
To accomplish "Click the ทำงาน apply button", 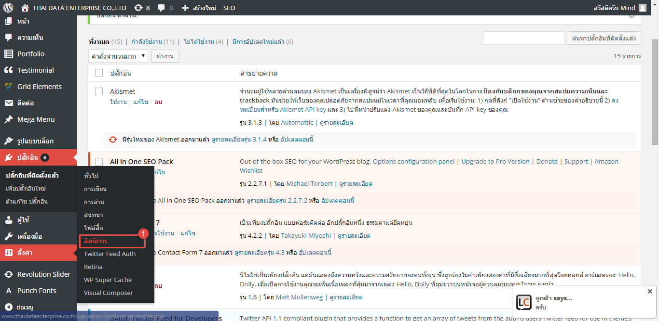I will (165, 56).
